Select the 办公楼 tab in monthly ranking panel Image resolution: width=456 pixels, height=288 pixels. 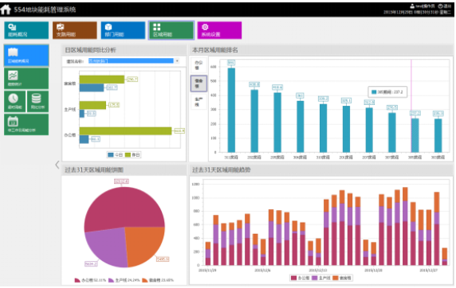click(199, 65)
